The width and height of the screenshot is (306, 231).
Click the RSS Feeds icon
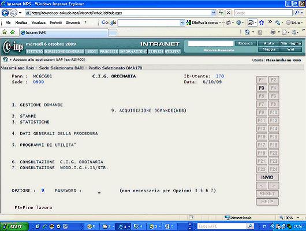click(260, 32)
